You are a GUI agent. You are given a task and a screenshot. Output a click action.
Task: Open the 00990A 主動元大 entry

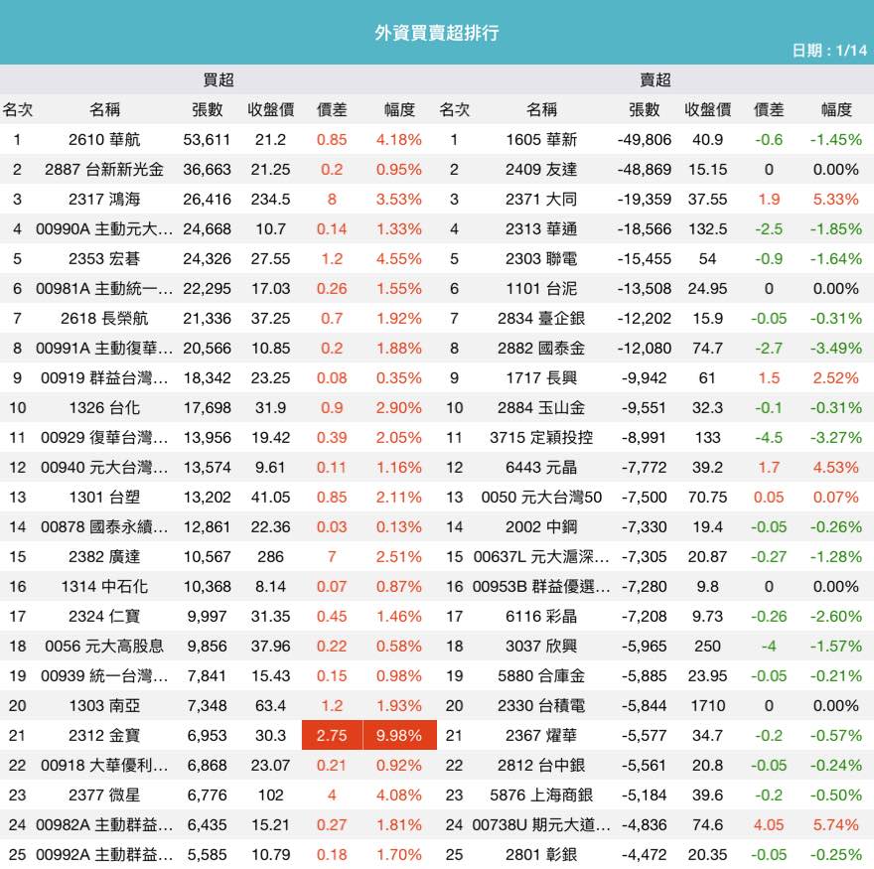coord(104,229)
